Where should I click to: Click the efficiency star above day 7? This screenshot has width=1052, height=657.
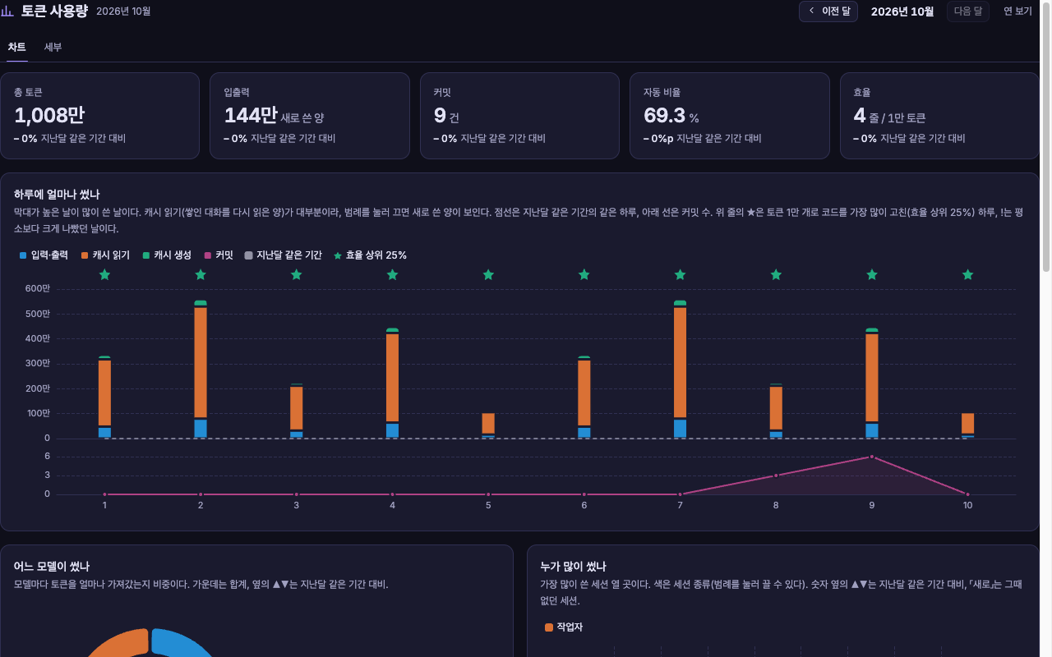point(680,274)
